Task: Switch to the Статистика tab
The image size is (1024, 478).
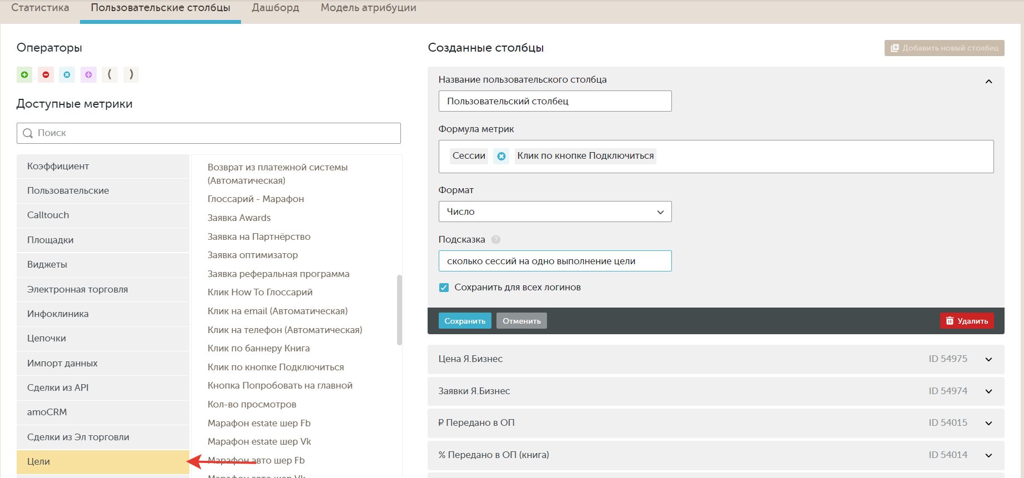Action: pos(40,8)
